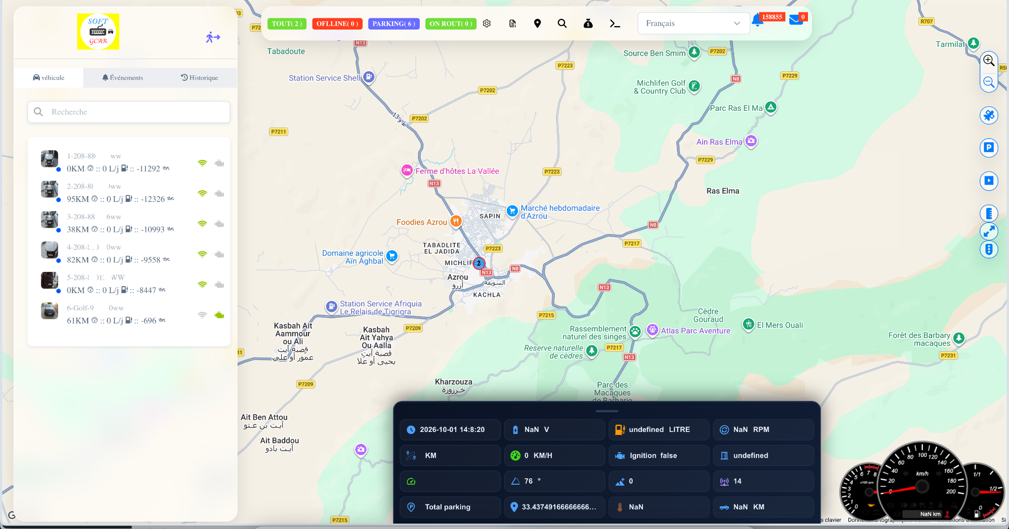Open the reports document icon
The width and height of the screenshot is (1009, 529).
(512, 24)
